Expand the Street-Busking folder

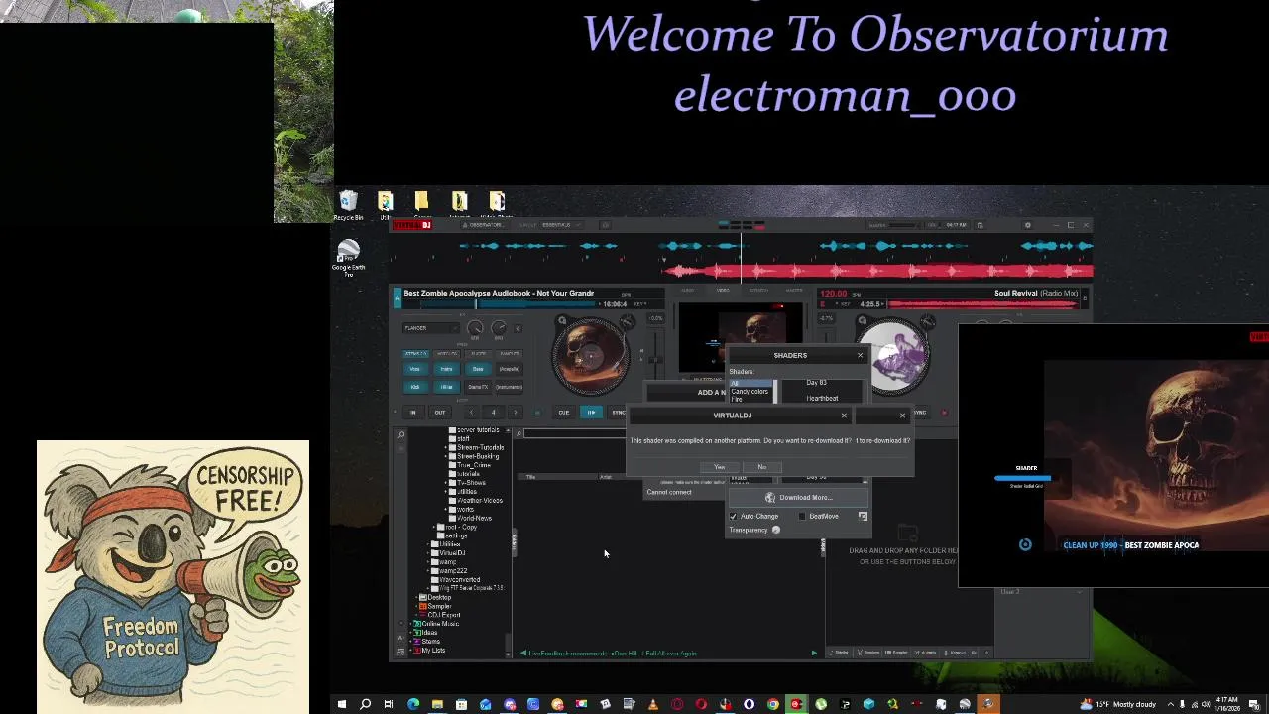click(446, 456)
